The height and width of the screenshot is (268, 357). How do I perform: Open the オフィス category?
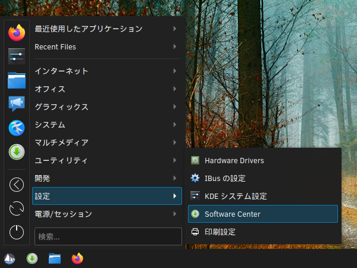pos(107,89)
